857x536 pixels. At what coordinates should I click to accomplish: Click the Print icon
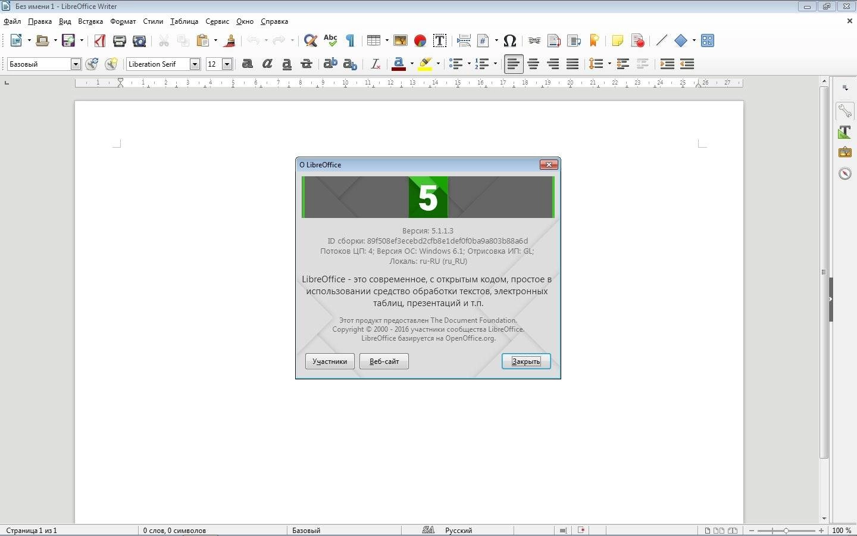(x=119, y=40)
